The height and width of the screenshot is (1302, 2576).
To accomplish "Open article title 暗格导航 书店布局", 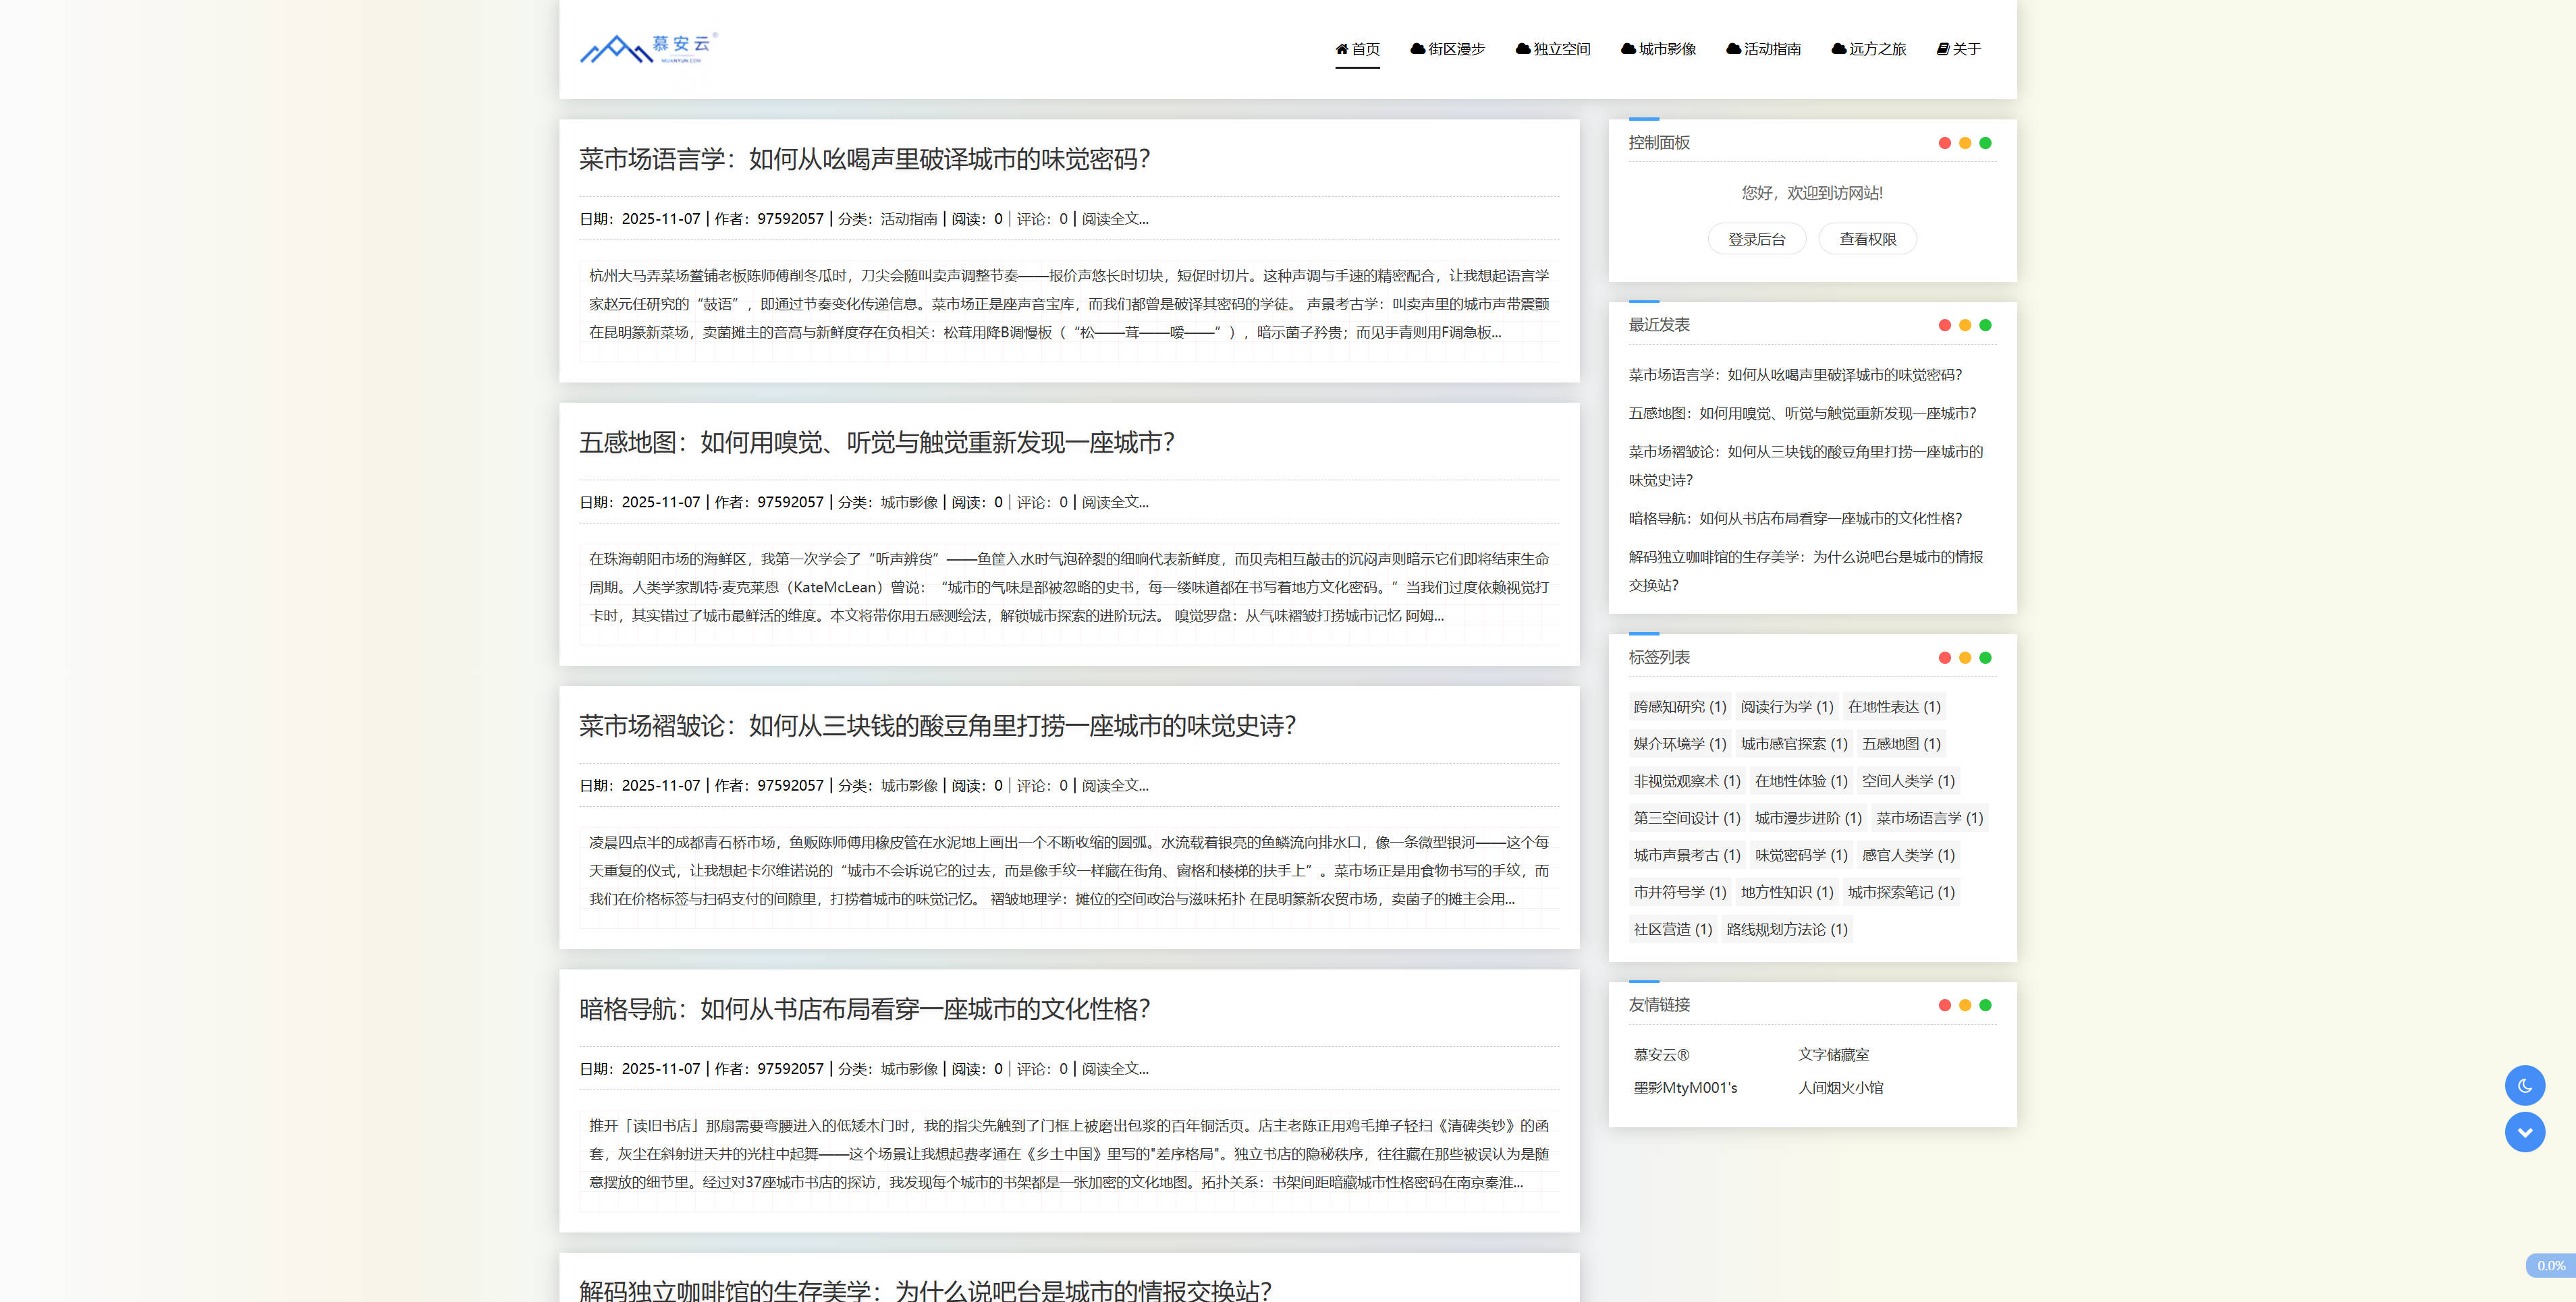I will pyautogui.click(x=864, y=1009).
